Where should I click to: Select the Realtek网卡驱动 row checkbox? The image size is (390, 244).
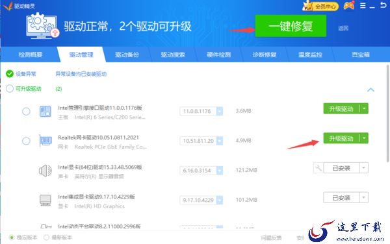coord(26,141)
